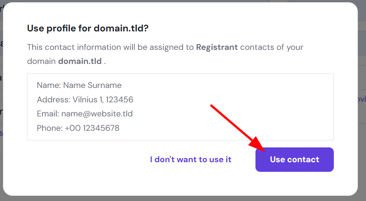This screenshot has width=366, height=201.
Task: Click the 'Email:' label in contact box
Action: tap(48, 114)
